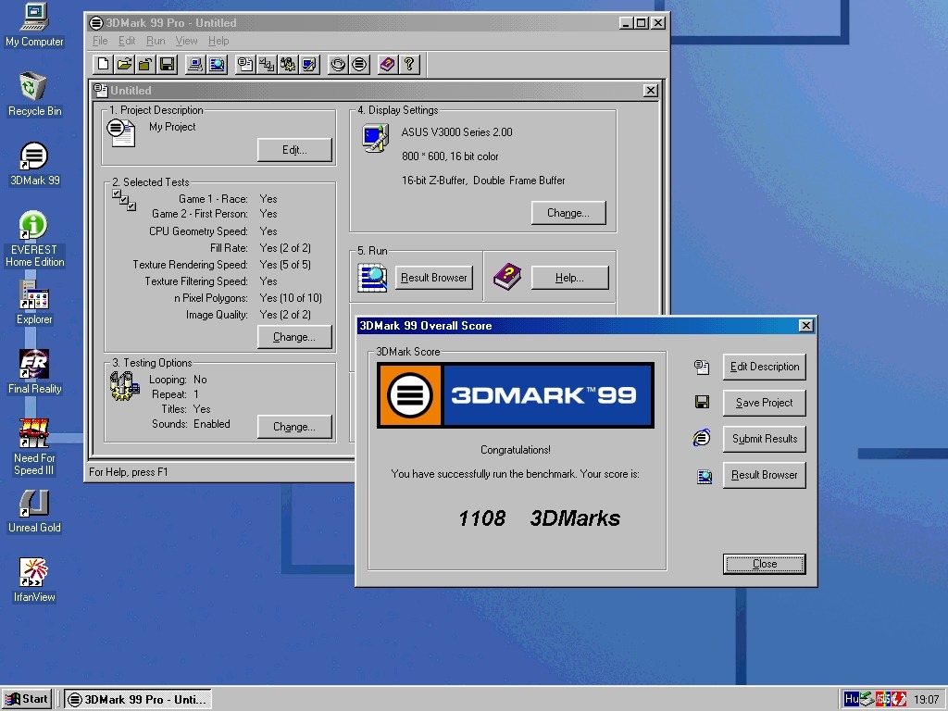Click the purple help book in Run section
Screen dimensions: 948x711
tap(507, 277)
